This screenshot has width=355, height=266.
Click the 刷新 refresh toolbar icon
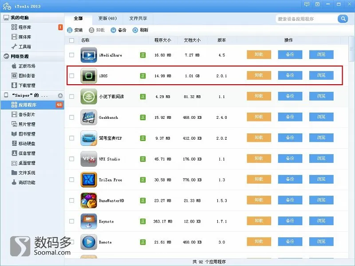135,30
